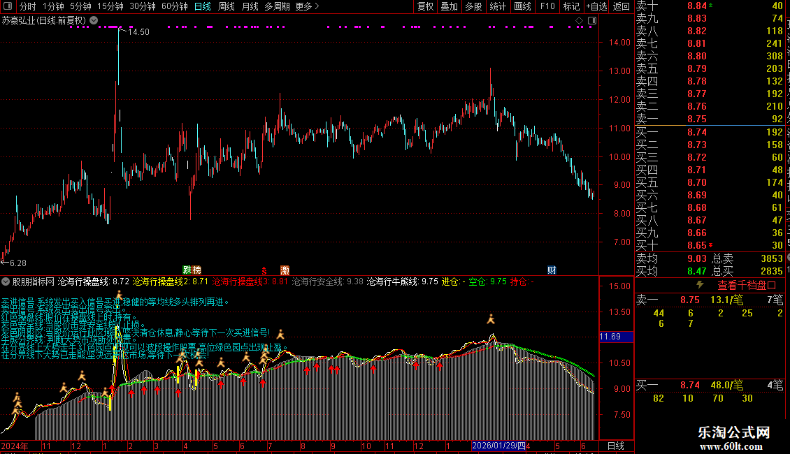
Task: Add stock via +自选 button
Action: [596, 6]
